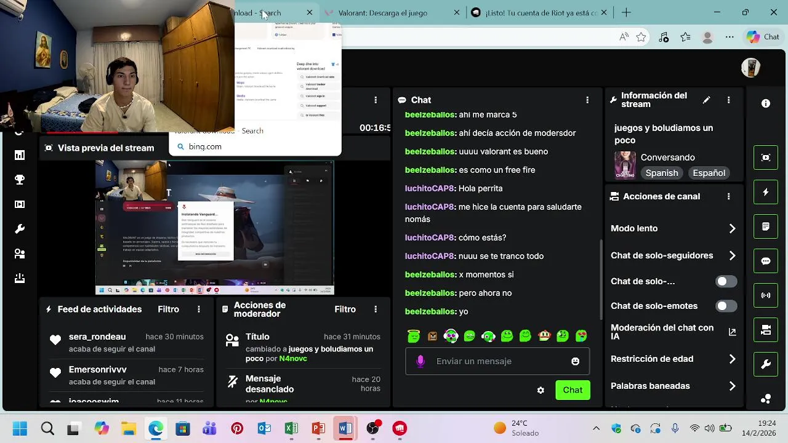The image size is (788, 443).
Task: Open PowerPoint from the taskbar
Action: [318, 428]
